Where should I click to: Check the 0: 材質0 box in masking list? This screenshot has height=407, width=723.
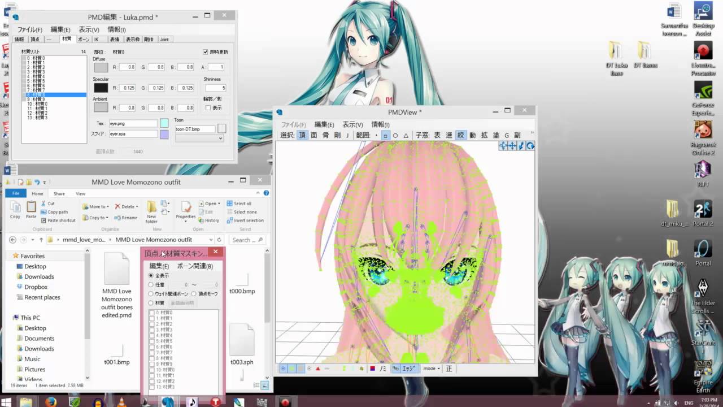pyautogui.click(x=152, y=313)
